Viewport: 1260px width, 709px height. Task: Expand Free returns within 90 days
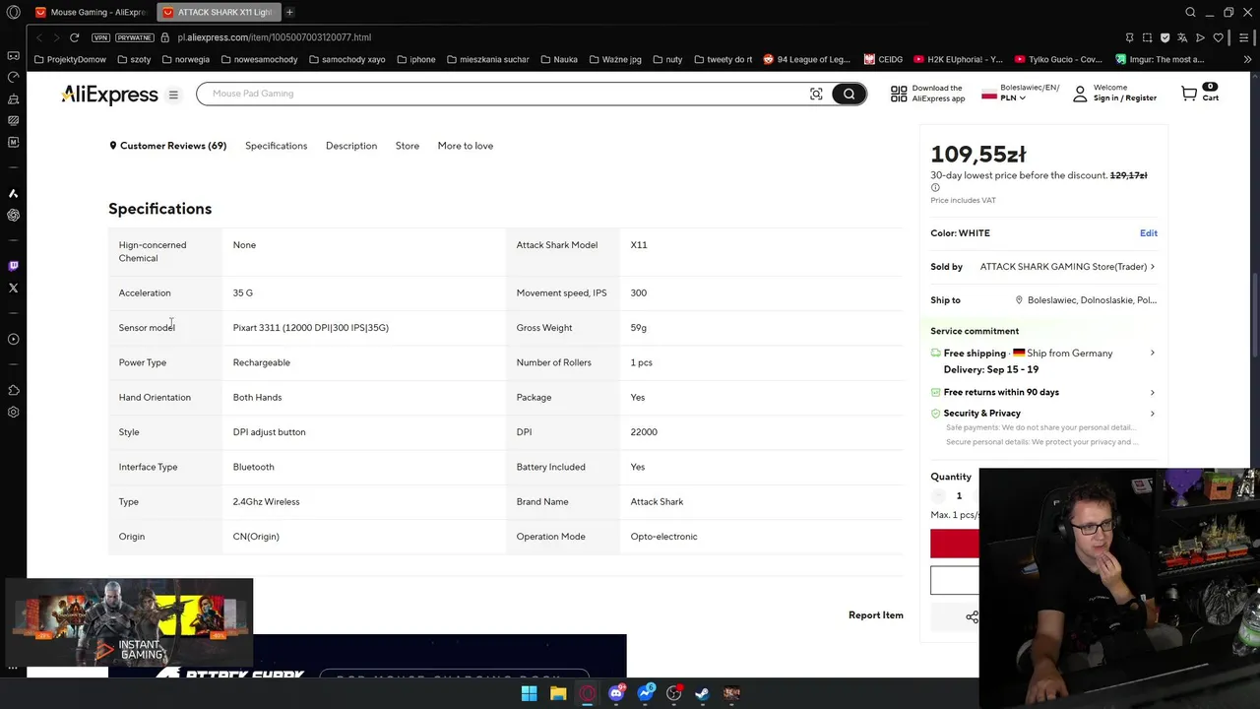pyautogui.click(x=1153, y=392)
